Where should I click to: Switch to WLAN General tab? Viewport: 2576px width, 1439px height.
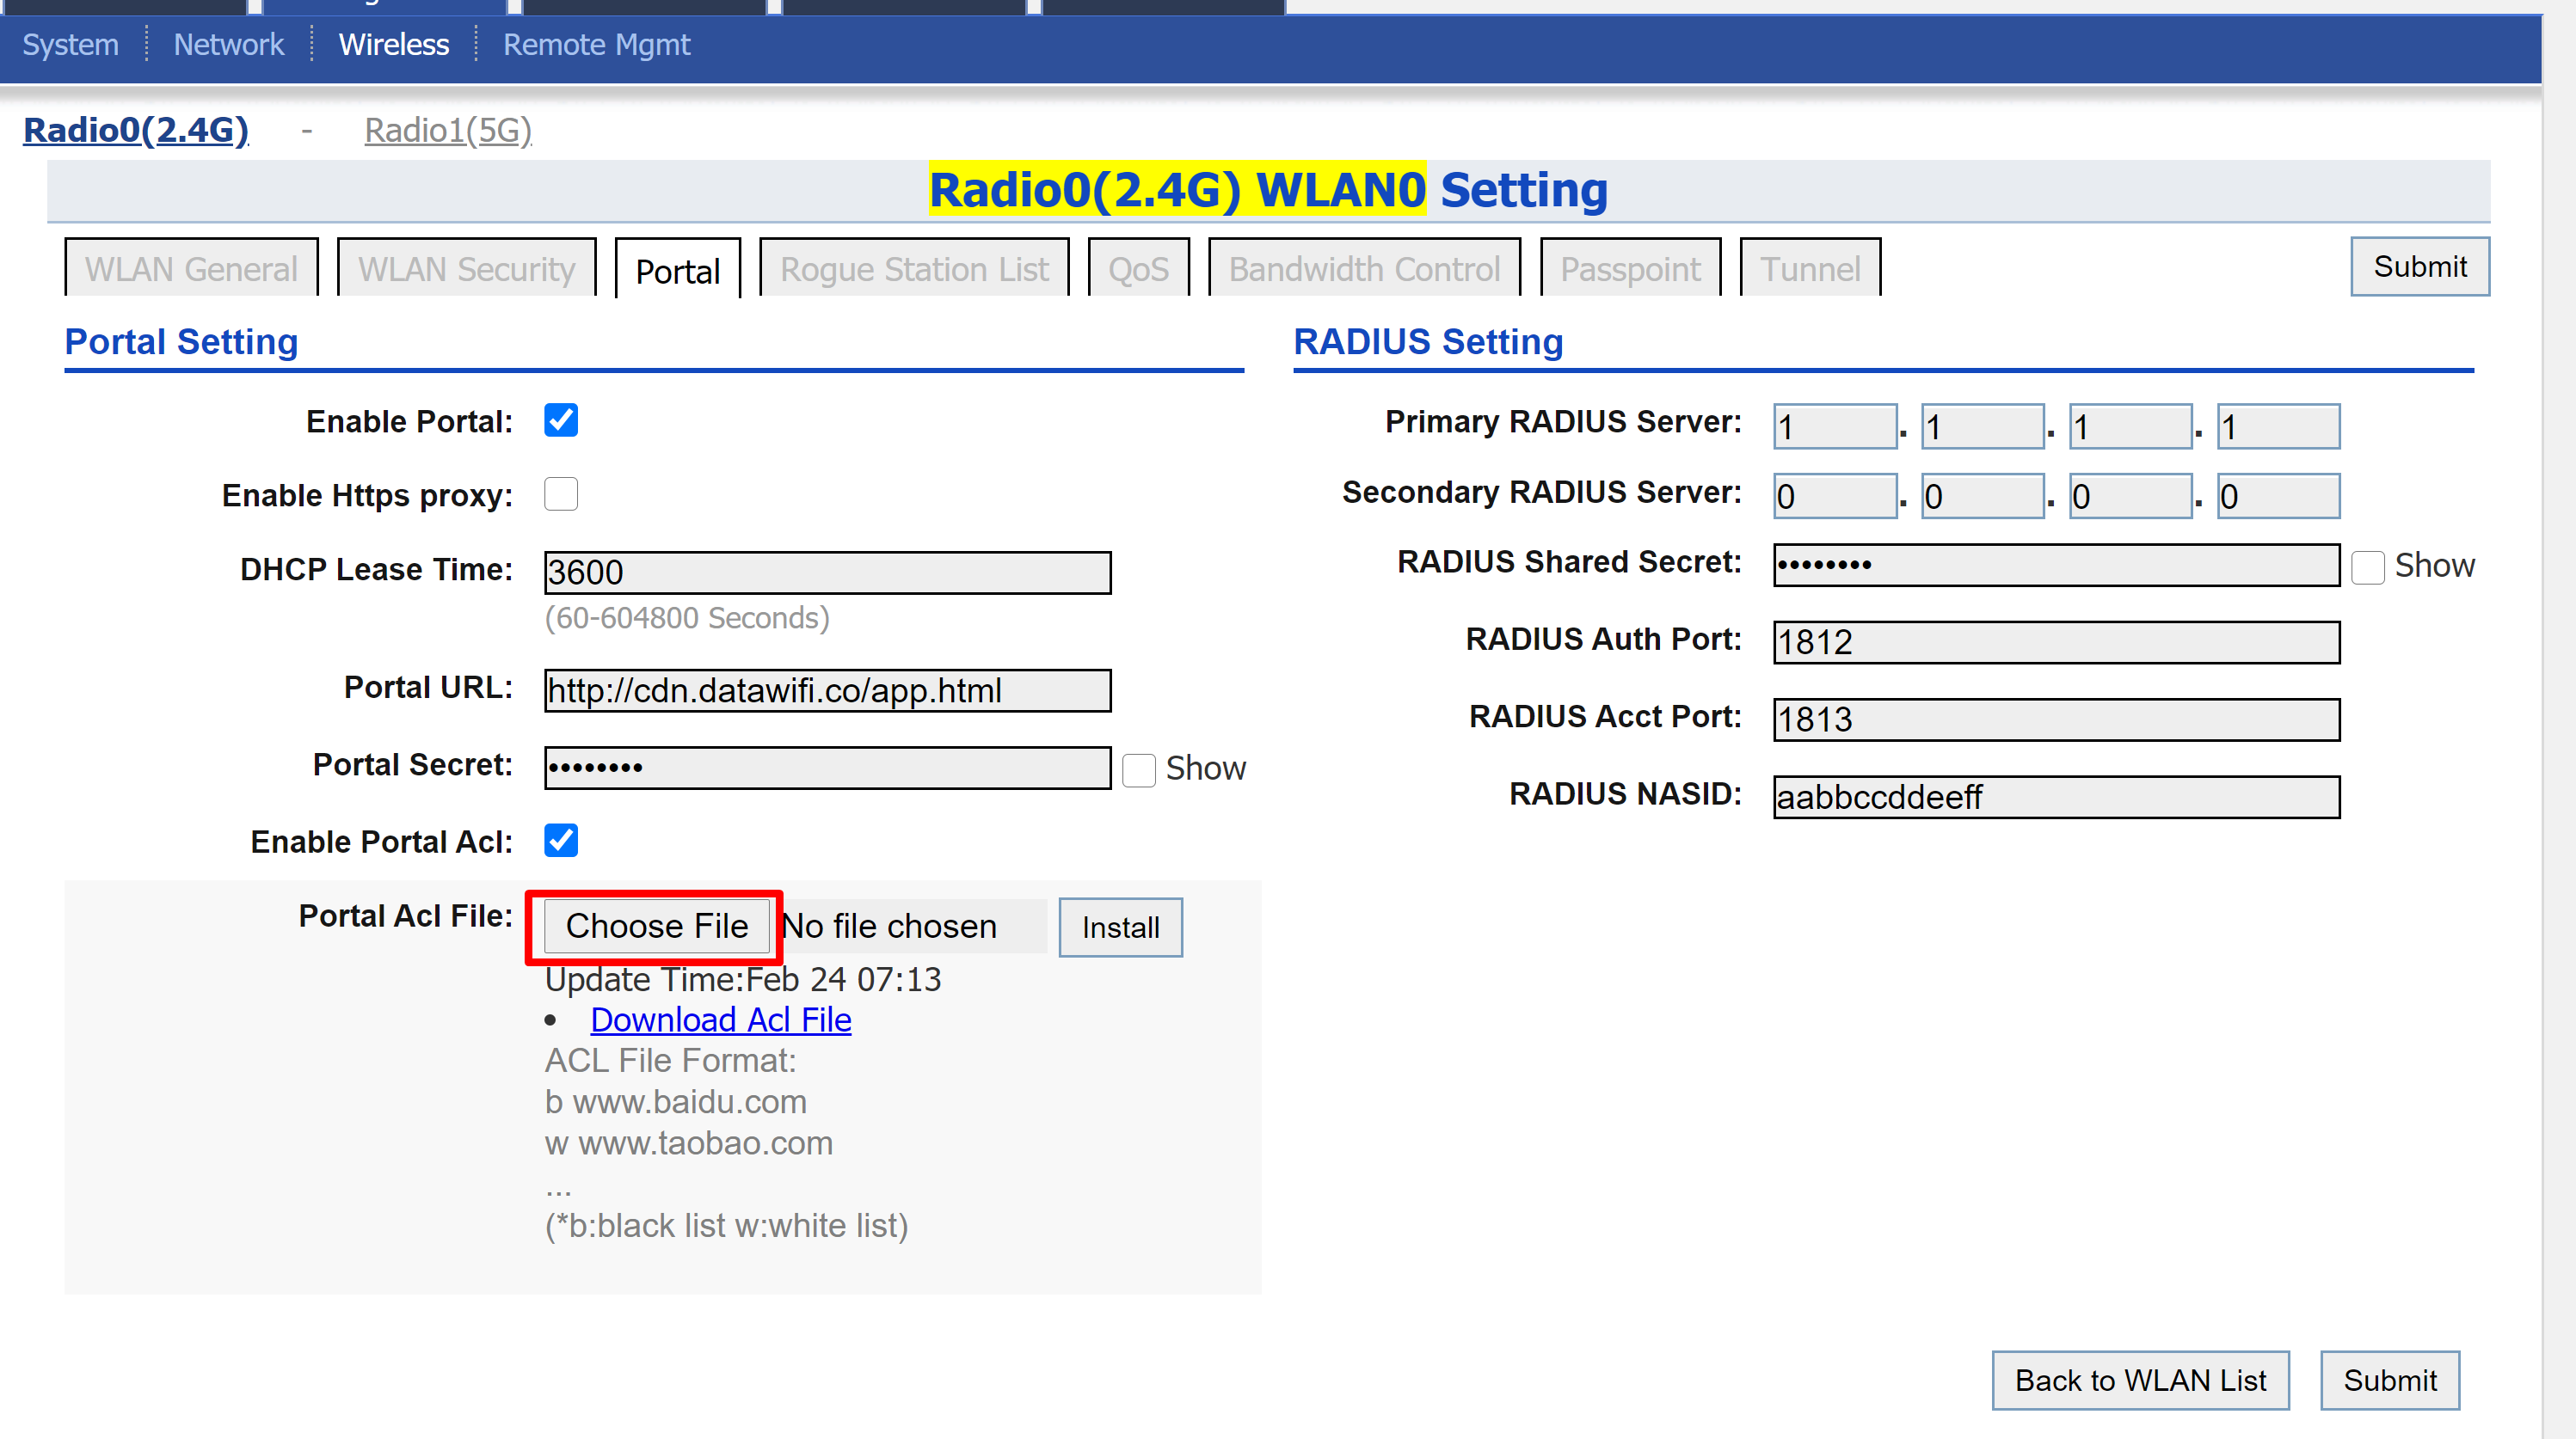pos(191,269)
